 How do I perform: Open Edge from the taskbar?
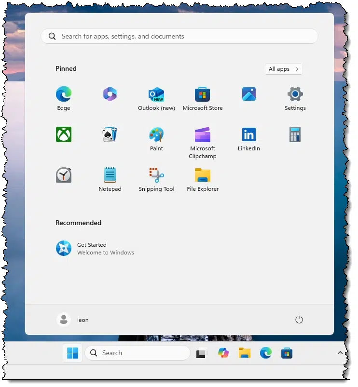(265, 353)
